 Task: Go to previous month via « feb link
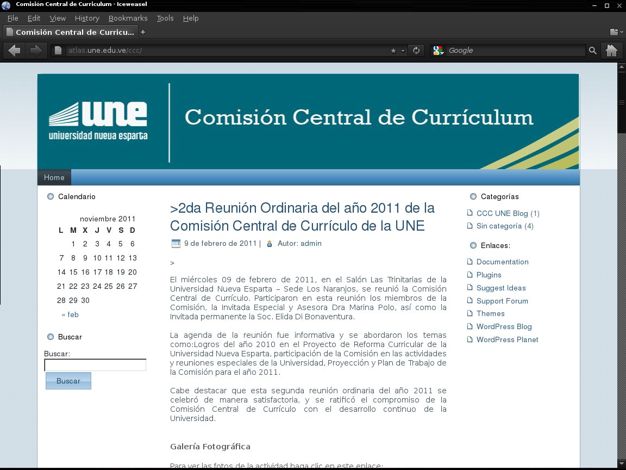[x=70, y=314]
